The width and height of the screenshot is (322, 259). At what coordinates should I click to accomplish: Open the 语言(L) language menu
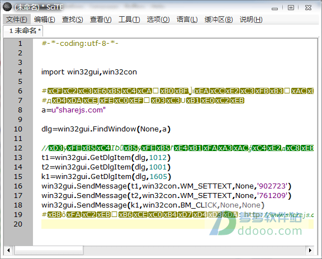tap(187, 20)
